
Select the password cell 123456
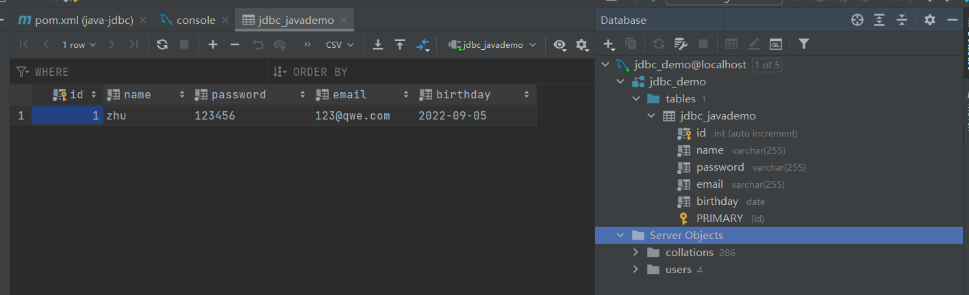click(x=251, y=116)
